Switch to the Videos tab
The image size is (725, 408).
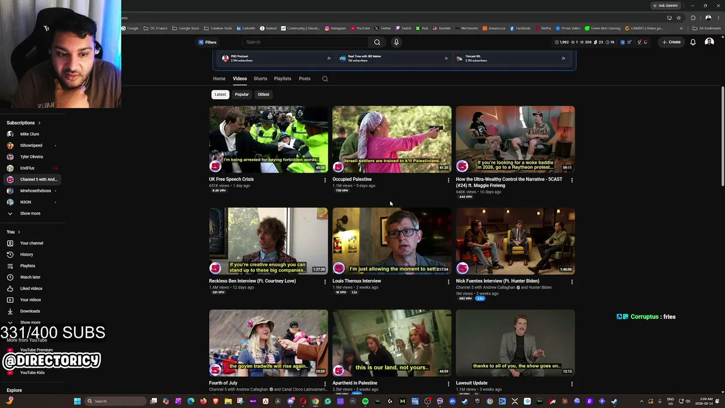[x=240, y=79]
